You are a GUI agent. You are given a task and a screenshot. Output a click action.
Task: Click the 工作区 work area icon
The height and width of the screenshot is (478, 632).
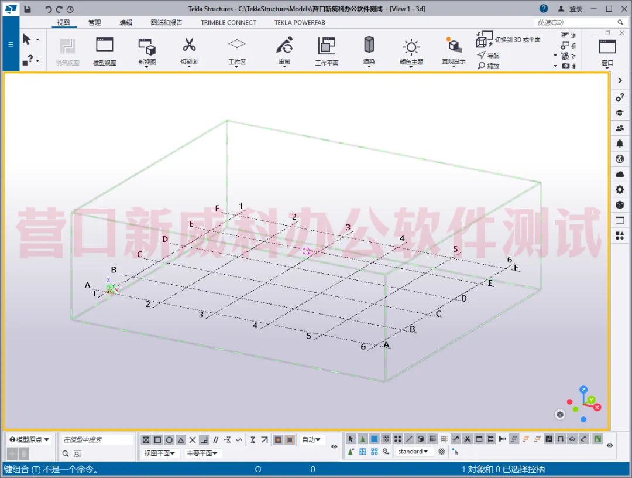pyautogui.click(x=236, y=43)
